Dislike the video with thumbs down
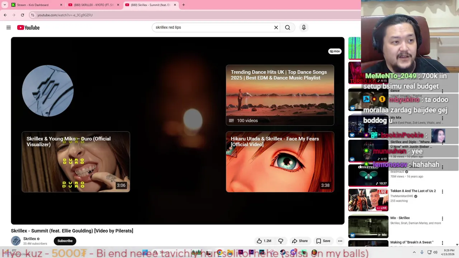Viewport: 459px width, 258px height. click(x=281, y=241)
